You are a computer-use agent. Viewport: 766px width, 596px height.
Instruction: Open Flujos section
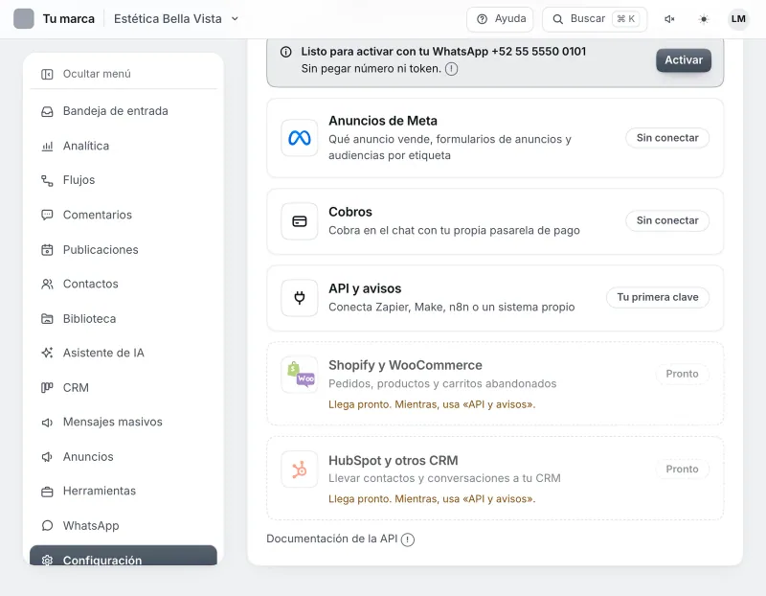coord(124,180)
